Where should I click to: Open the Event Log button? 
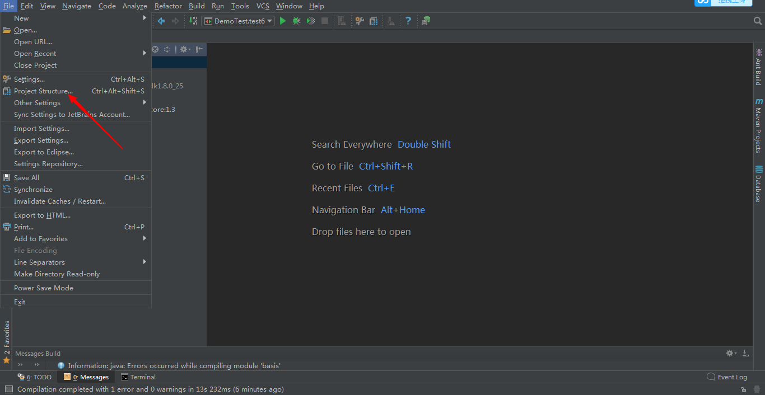point(727,377)
